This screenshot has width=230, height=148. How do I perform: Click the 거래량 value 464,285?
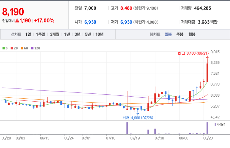pyautogui.click(x=203, y=8)
